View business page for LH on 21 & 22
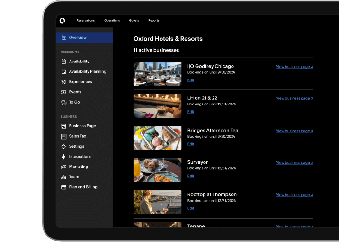 294,98
